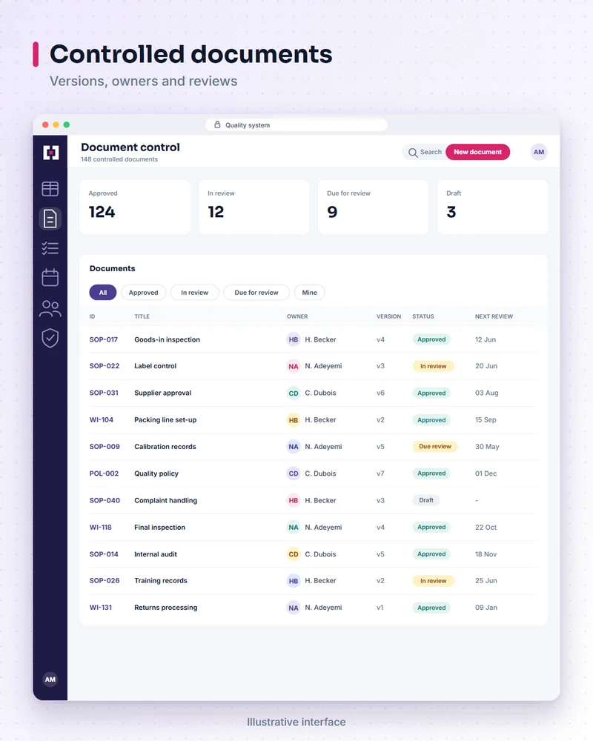Image resolution: width=593 pixels, height=741 pixels.
Task: Click HB avatar in SOP-026 row
Action: pos(294,581)
